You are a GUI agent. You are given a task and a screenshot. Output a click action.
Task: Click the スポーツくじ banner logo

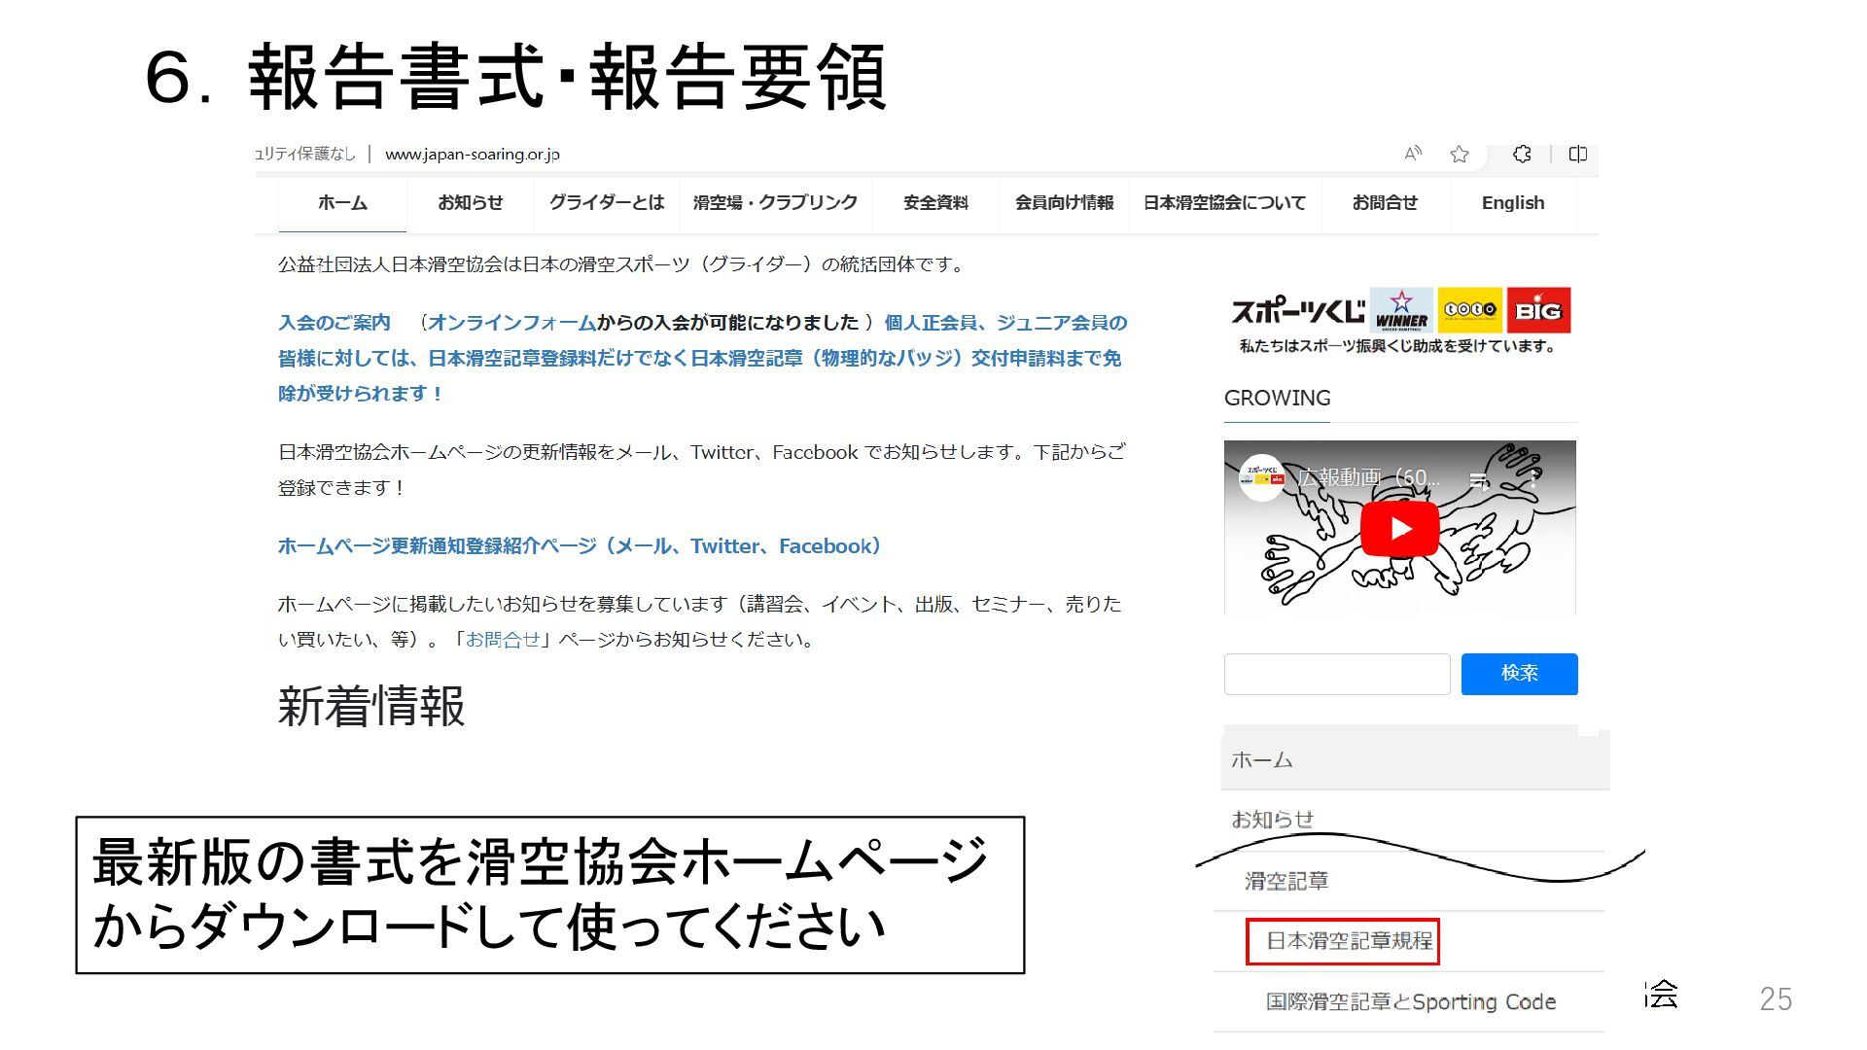(1297, 311)
